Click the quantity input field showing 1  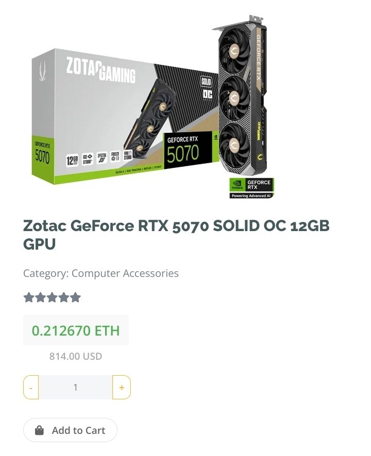75,387
